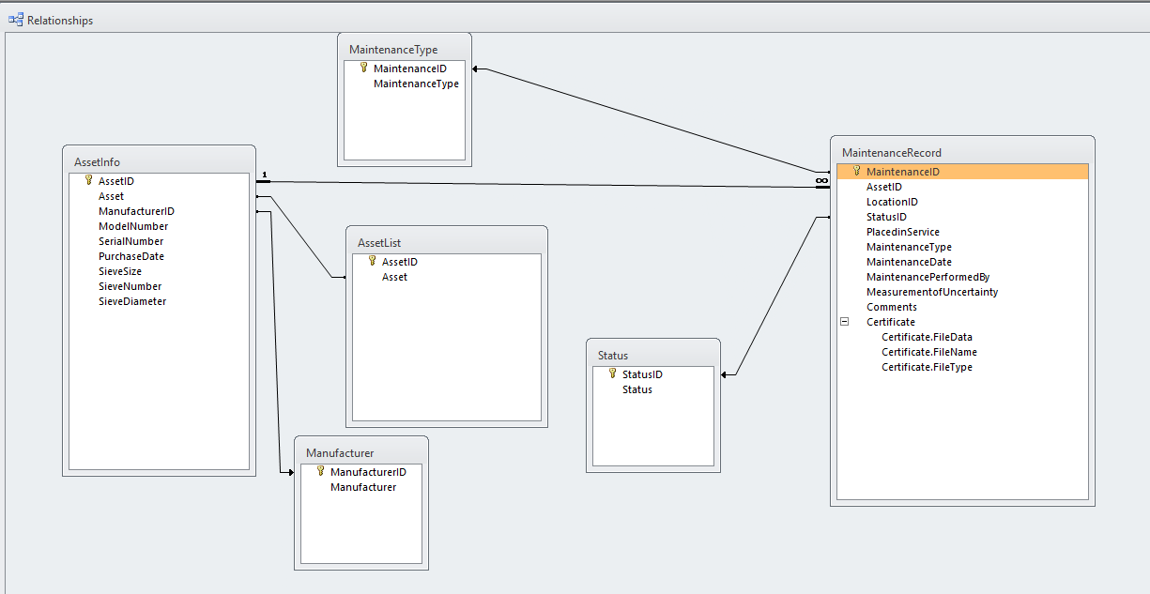
Task: Click the key icon beside MaintenanceID in MaintenanceType
Action: (x=363, y=68)
